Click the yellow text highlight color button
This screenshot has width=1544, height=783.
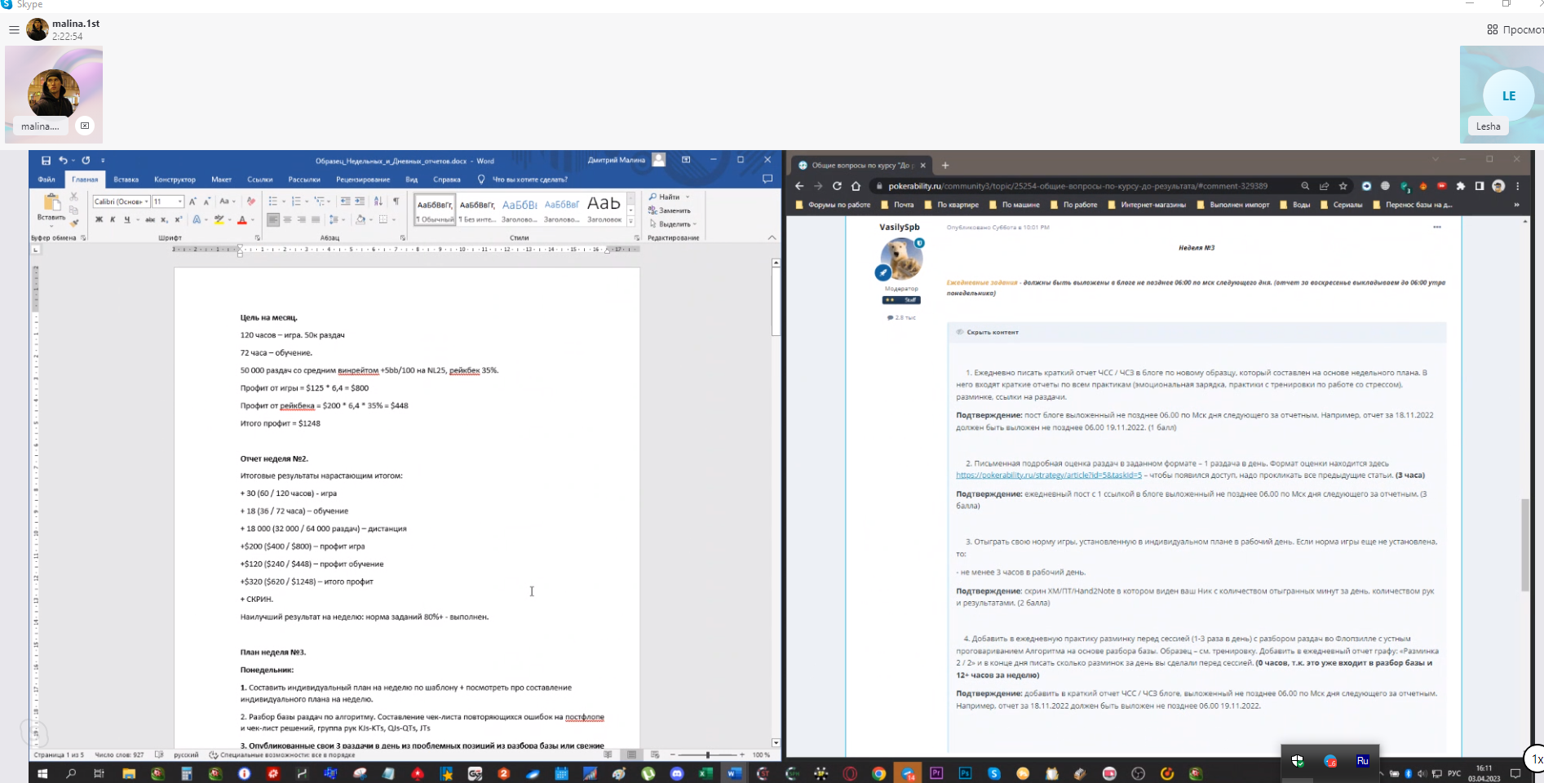(218, 219)
